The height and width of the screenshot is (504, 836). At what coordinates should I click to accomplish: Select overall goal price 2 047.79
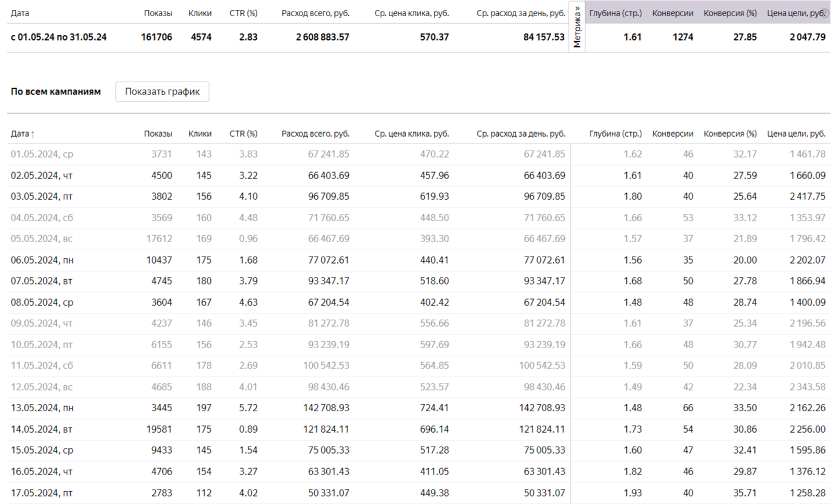[x=808, y=37]
